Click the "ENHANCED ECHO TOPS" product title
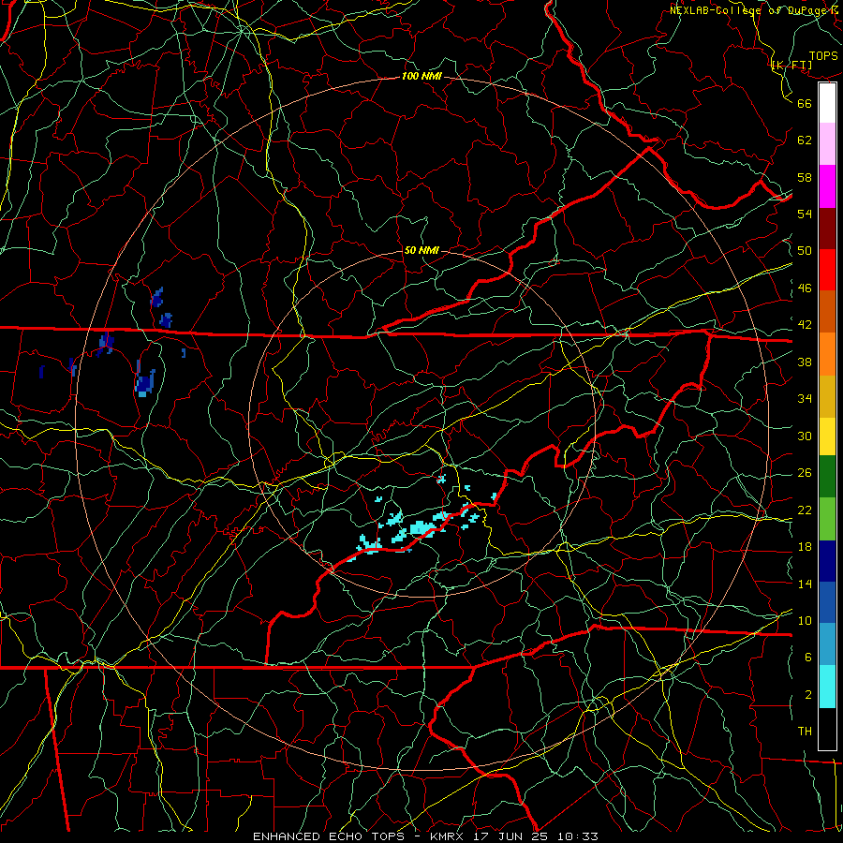This screenshot has width=843, height=843. click(329, 836)
